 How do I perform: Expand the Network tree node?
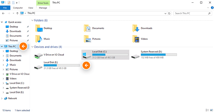2,98
